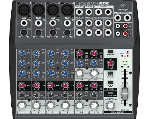This screenshot has height=119, width=149.
Task: Click channel 2 PAN knob
Action: tap(36, 95)
